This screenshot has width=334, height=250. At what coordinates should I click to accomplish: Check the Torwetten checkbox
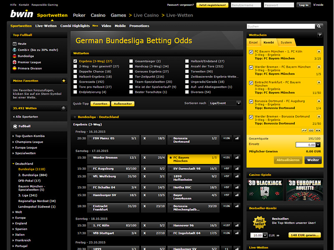[187, 71]
